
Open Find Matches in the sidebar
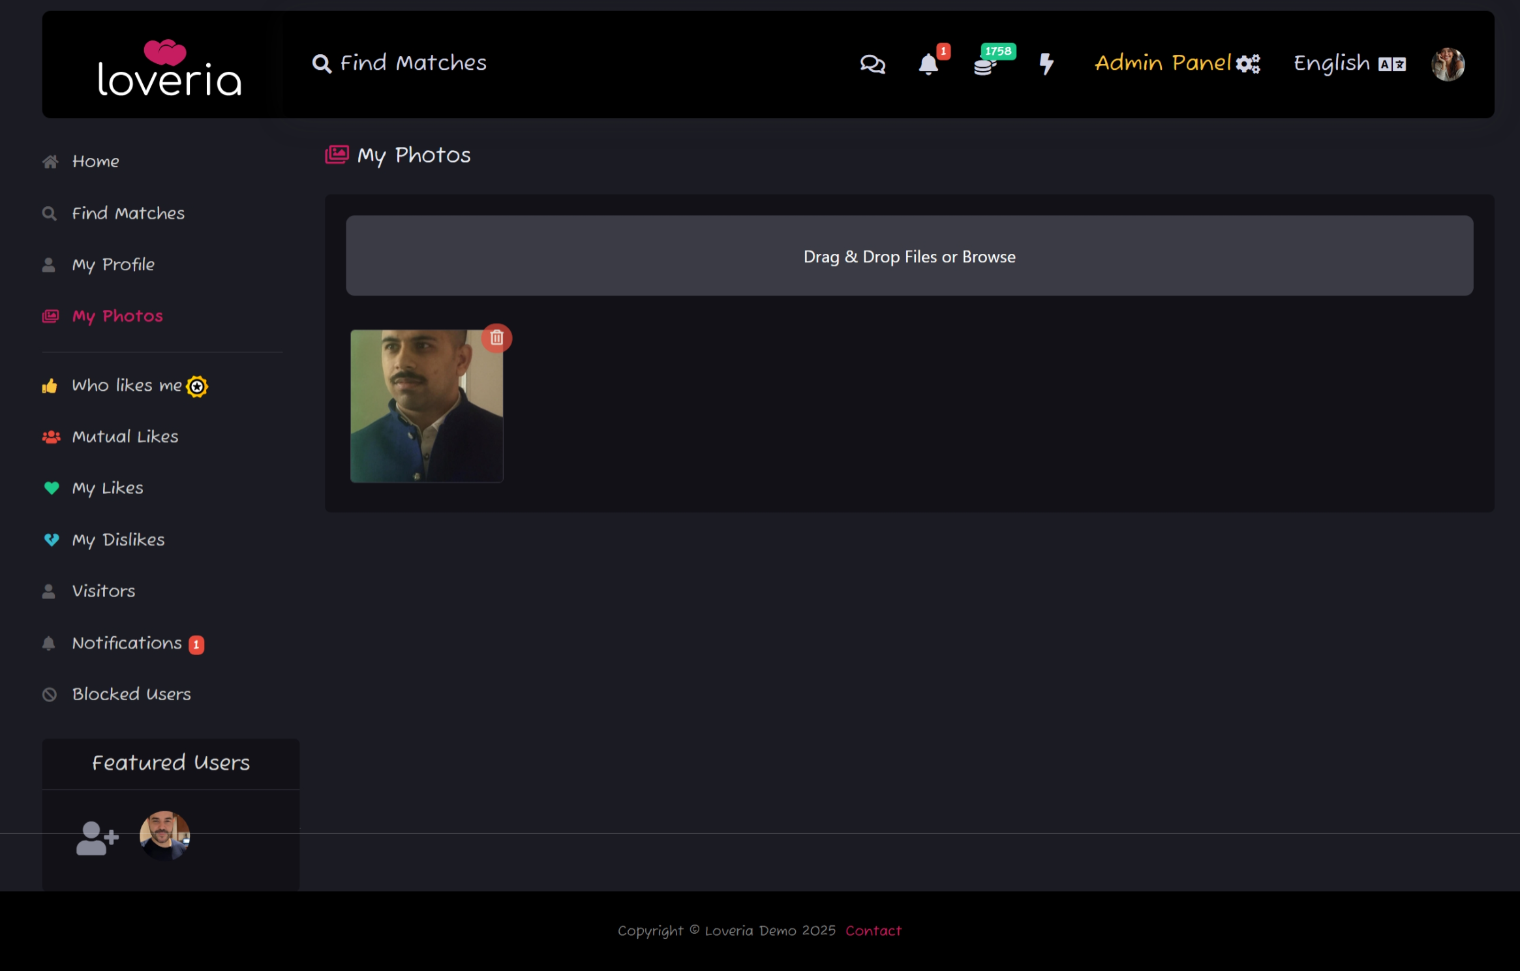tap(129, 213)
